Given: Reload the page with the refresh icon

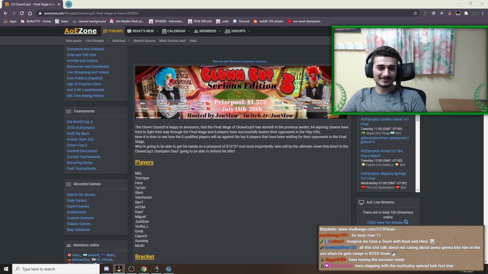Looking at the screenshot, I should tap(22, 13).
